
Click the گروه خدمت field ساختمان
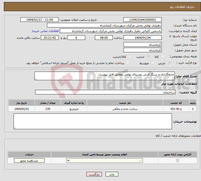[x=105, y=92]
